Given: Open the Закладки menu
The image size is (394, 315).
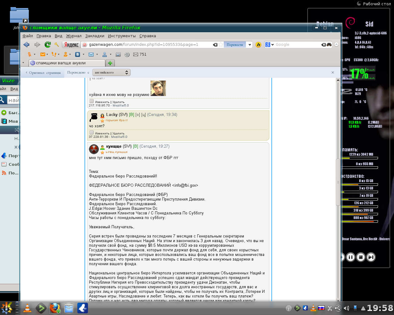Looking at the screenshot, I should pyautogui.click(x=95, y=36).
